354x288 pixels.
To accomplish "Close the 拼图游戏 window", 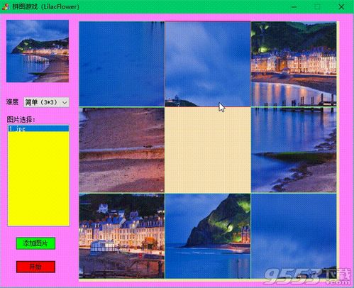I will [x=341, y=7].
